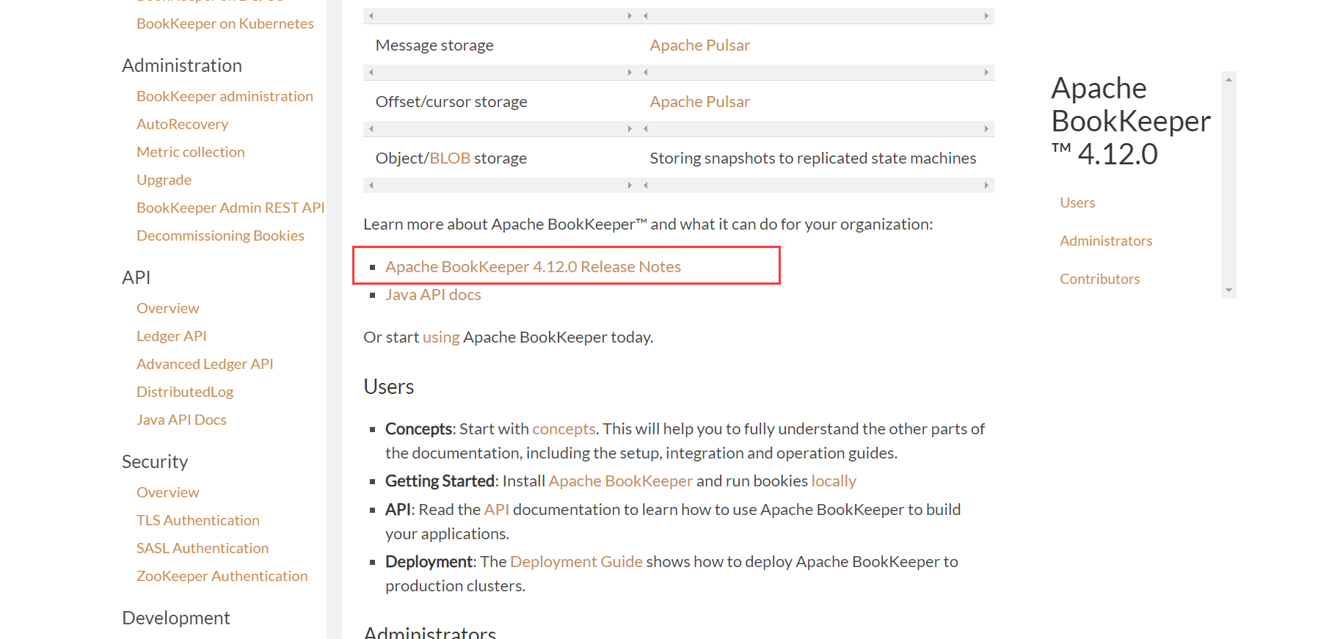Open API Overview link
1340x639 pixels.
[167, 308]
